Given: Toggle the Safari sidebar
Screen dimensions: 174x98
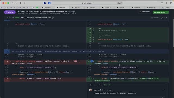Looking at the screenshot, I should tap(13, 3).
